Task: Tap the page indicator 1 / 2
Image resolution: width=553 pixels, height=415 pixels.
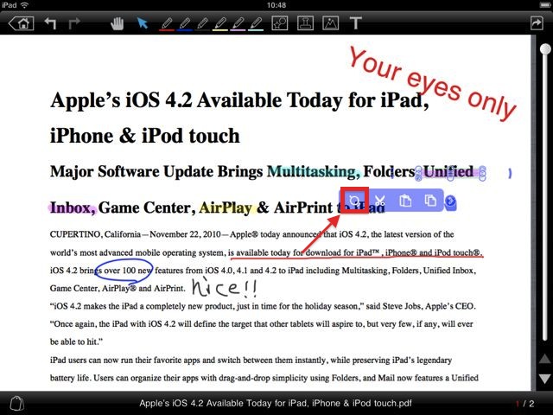Action: click(x=525, y=404)
